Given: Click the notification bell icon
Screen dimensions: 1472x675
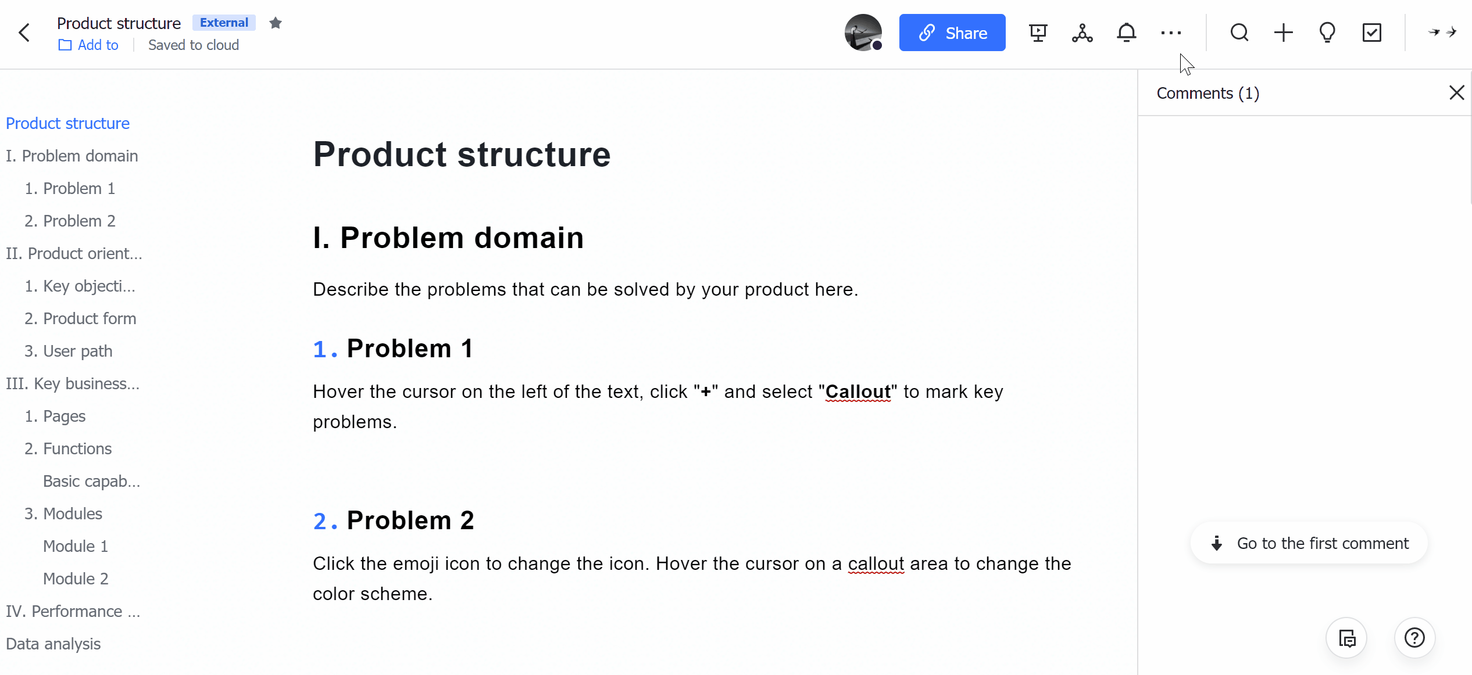Looking at the screenshot, I should pos(1126,33).
